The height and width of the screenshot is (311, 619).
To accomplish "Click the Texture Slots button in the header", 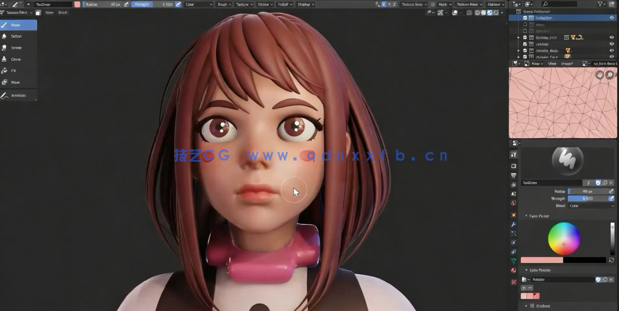I will 415,4.
